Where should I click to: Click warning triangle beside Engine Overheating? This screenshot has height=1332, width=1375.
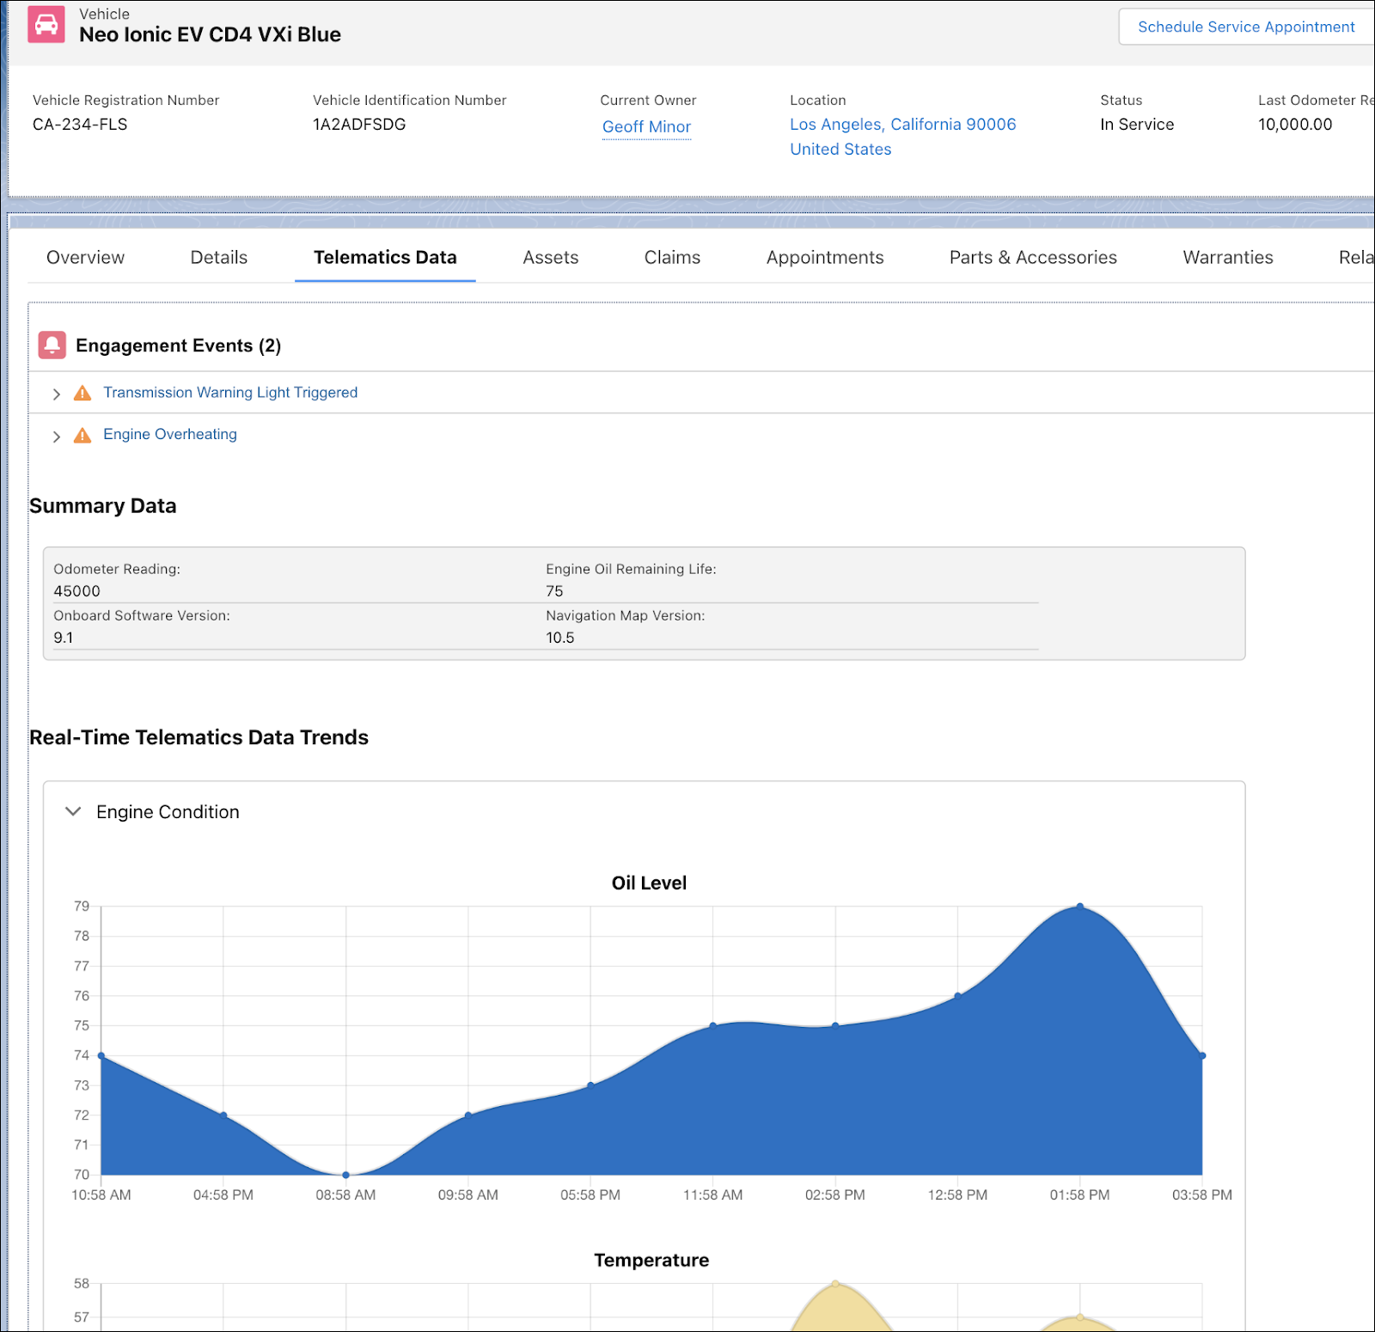pos(82,436)
